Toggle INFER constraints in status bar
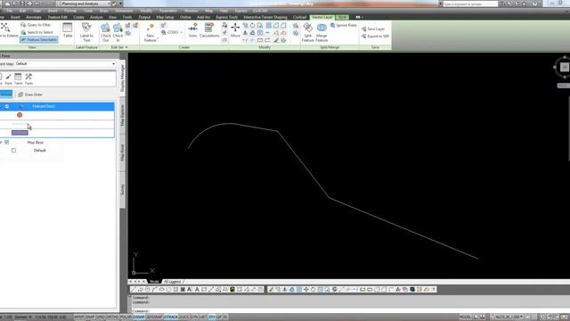 point(79,317)
